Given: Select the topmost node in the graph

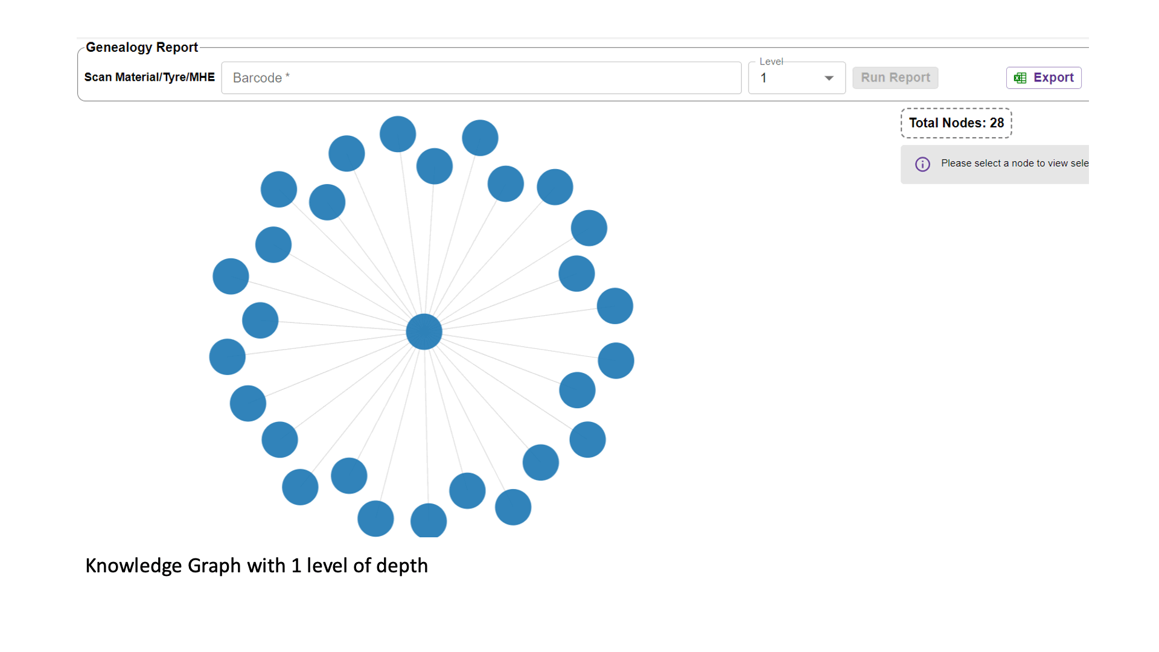Looking at the screenshot, I should [x=397, y=134].
